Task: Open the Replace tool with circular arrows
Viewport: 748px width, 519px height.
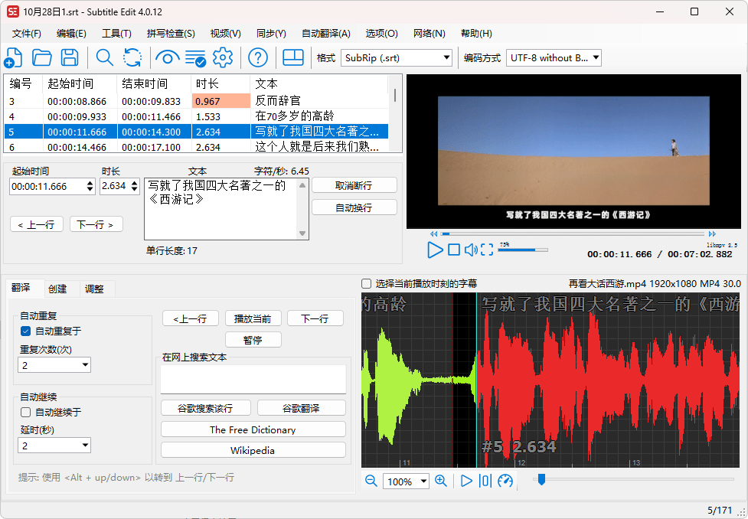Action: (x=132, y=57)
